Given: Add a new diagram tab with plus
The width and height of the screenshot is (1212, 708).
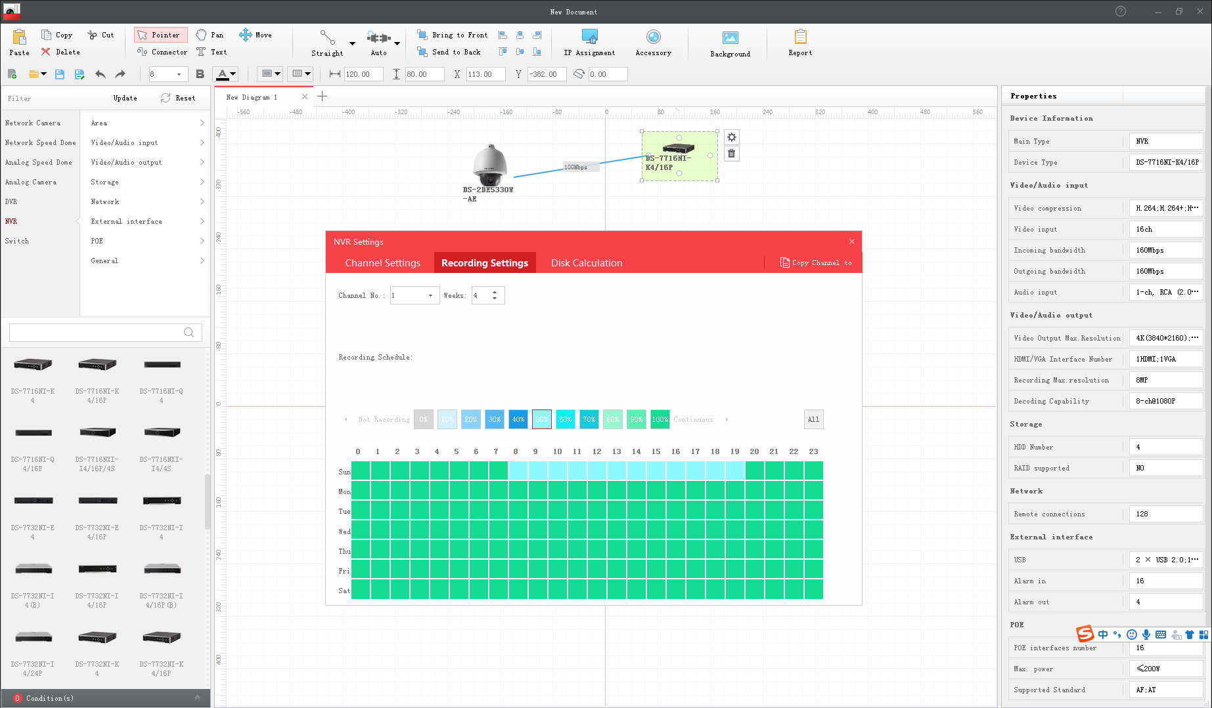Looking at the screenshot, I should pos(323,96).
